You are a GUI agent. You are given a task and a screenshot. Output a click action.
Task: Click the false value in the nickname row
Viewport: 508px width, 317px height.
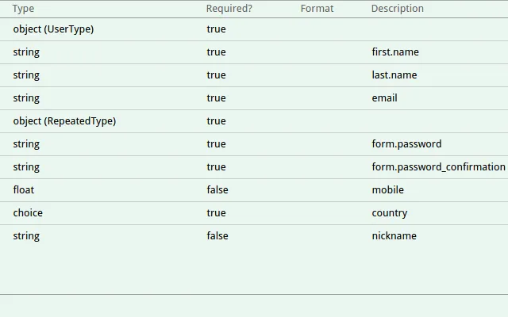point(217,236)
